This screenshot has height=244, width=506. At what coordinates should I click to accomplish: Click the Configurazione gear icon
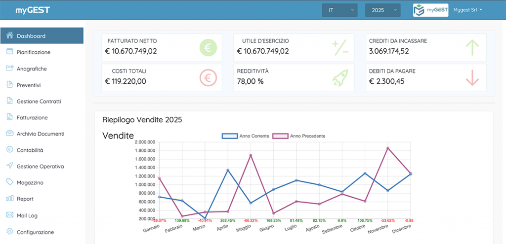(9, 232)
